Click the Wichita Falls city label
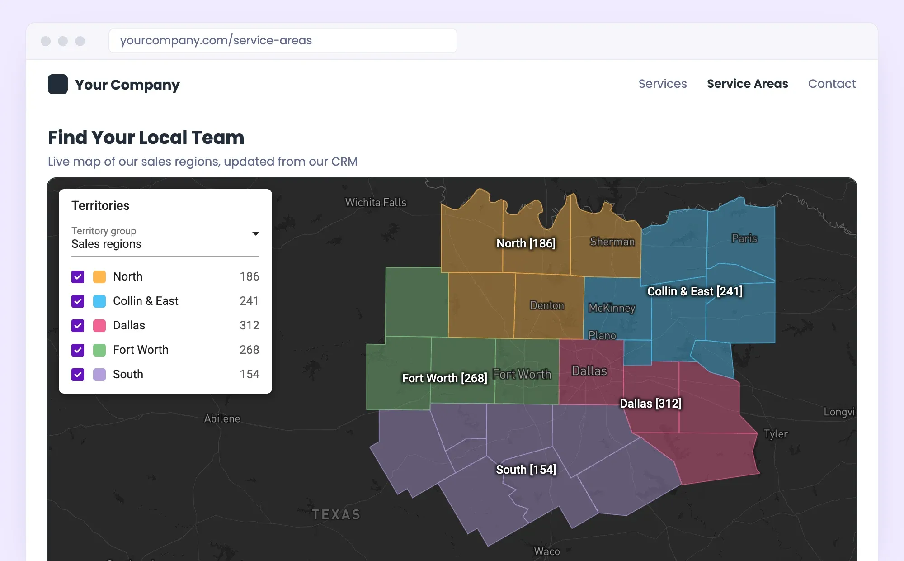 pos(376,203)
